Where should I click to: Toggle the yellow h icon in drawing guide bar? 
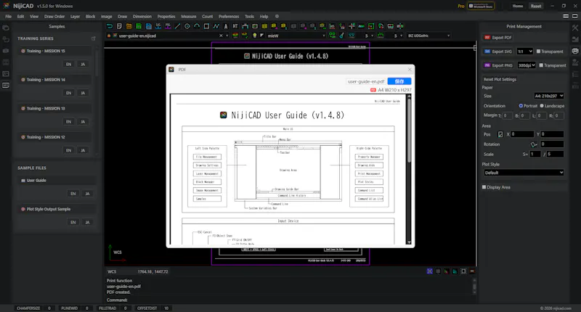click(446, 271)
